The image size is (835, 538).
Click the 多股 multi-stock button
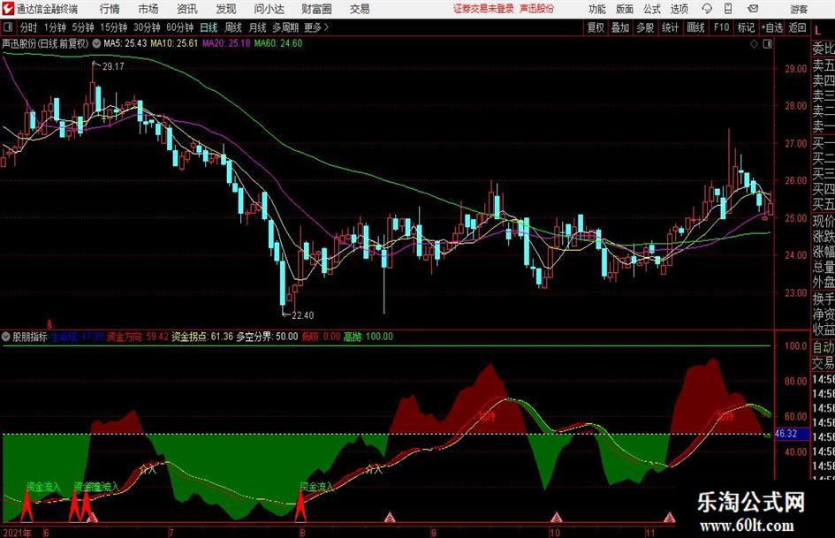point(645,27)
